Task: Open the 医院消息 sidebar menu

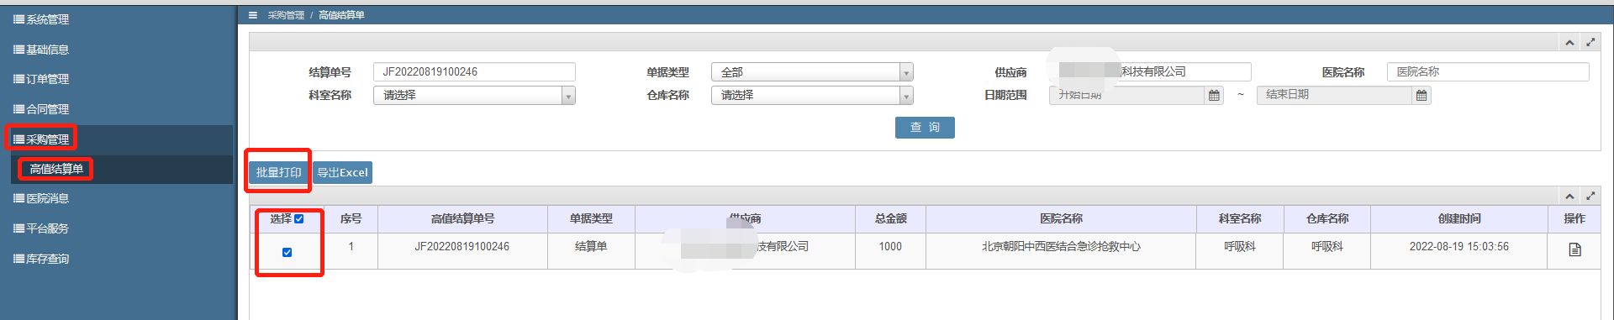Action: 40,198
